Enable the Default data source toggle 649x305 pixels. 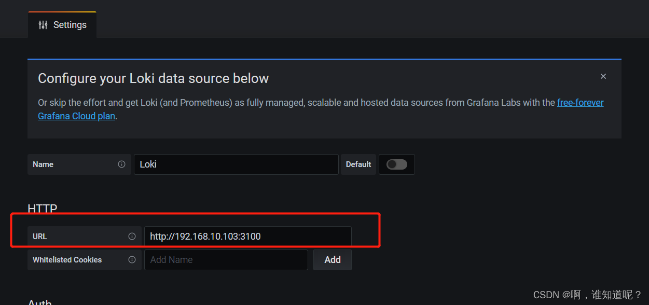(x=396, y=164)
